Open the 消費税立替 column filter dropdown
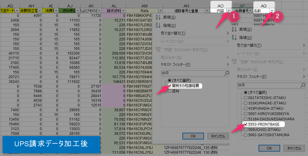The width and height of the screenshot is (308, 156). click(x=40, y=11)
